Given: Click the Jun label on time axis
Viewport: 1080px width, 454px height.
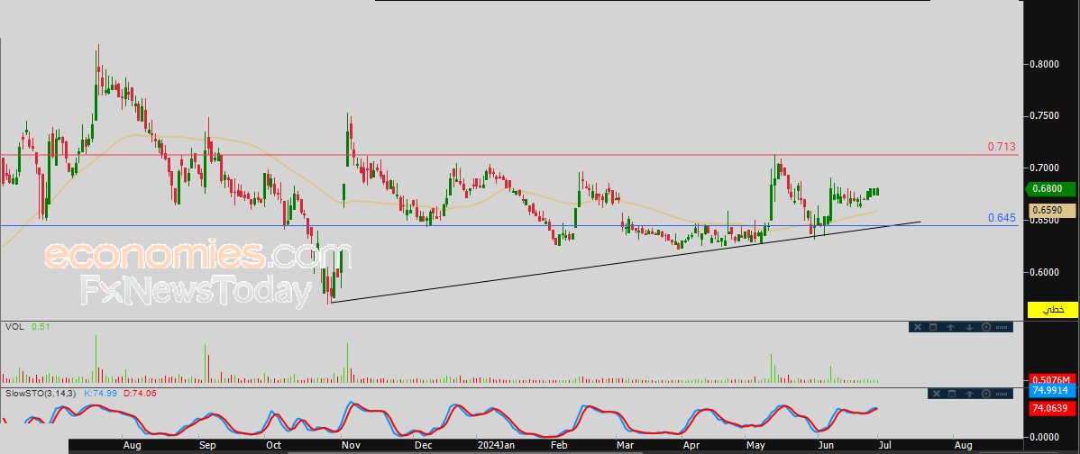Looking at the screenshot, I should pyautogui.click(x=828, y=446).
